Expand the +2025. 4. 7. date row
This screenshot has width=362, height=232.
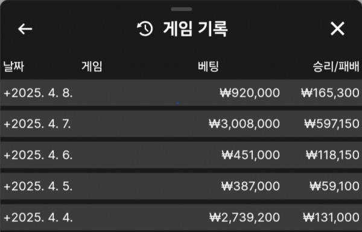[x=181, y=124]
